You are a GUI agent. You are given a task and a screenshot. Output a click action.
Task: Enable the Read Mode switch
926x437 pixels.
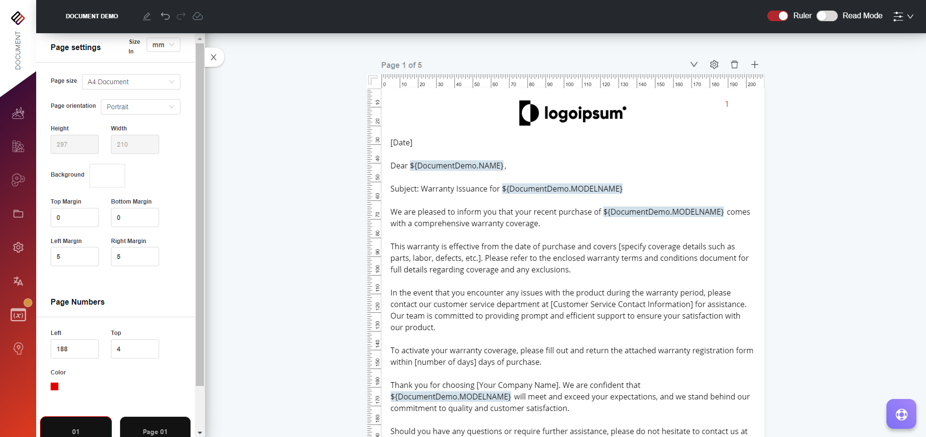tap(827, 16)
